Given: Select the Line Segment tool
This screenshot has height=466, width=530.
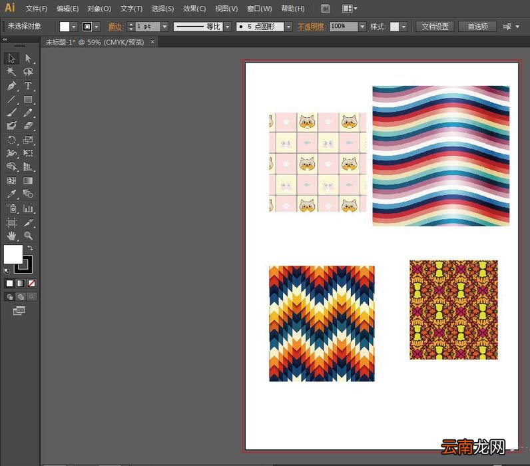Looking at the screenshot, I should tap(11, 99).
